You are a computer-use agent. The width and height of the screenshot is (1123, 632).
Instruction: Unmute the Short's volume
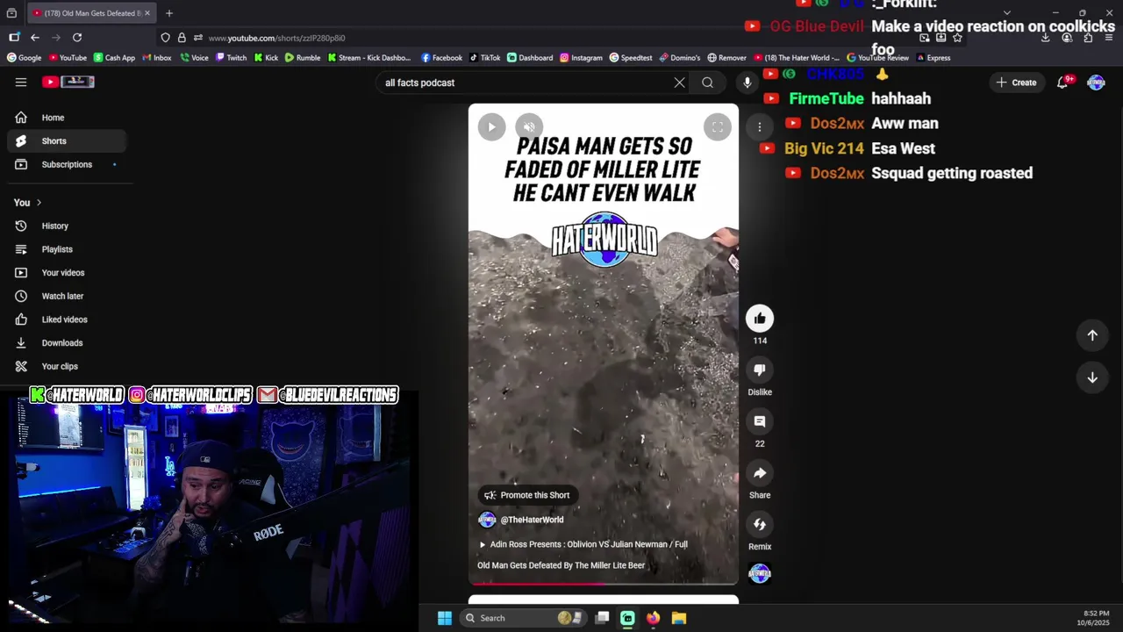click(x=529, y=126)
